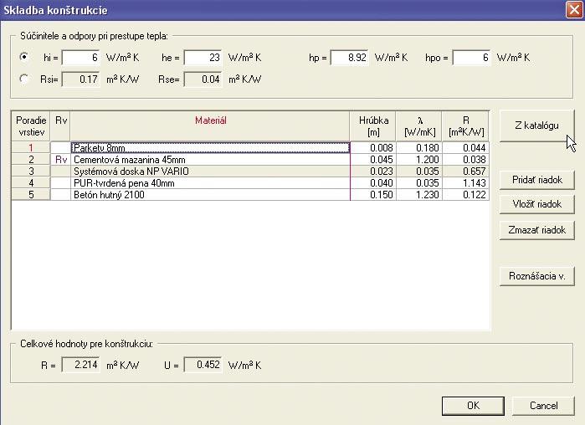Click the total R field showing 2.214
The width and height of the screenshot is (585, 425).
tap(81, 365)
